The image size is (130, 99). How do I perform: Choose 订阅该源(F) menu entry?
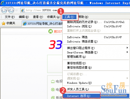(96, 74)
